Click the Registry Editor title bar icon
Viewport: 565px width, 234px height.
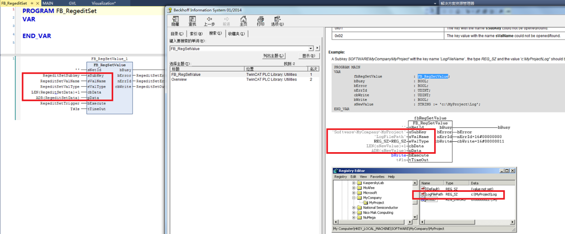tap(335, 171)
